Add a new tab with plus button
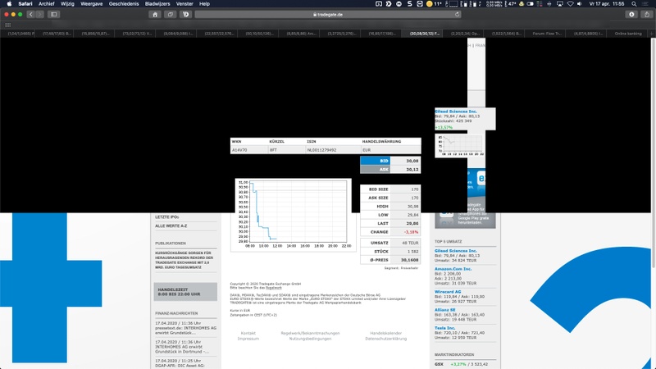Viewport: 656px width, 369px height. pyautogui.click(x=652, y=34)
